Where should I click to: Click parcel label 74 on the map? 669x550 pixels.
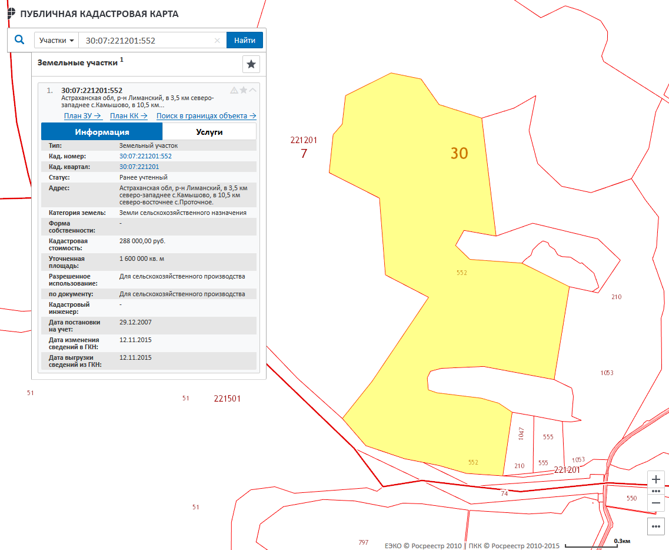(504, 493)
